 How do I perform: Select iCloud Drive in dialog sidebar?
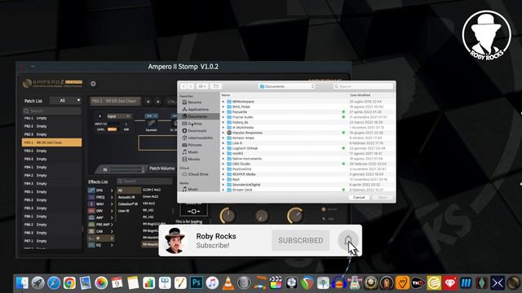pos(198,174)
